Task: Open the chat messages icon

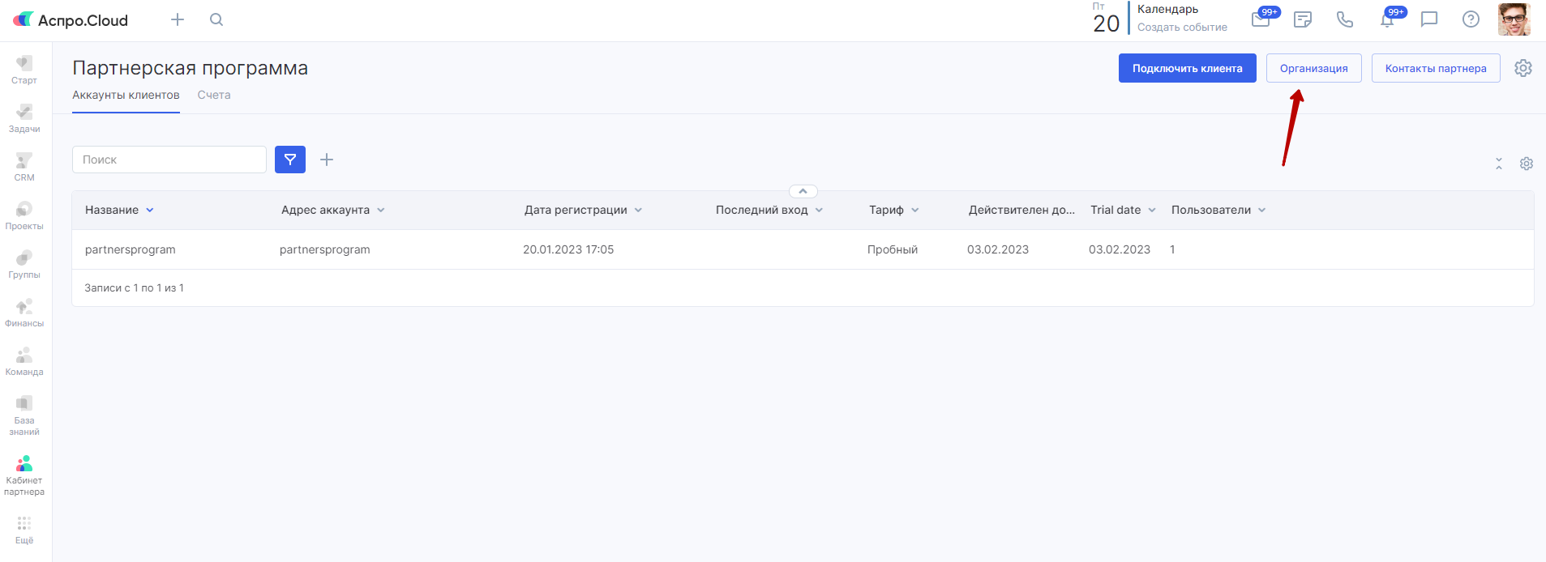Action: pos(1429,19)
